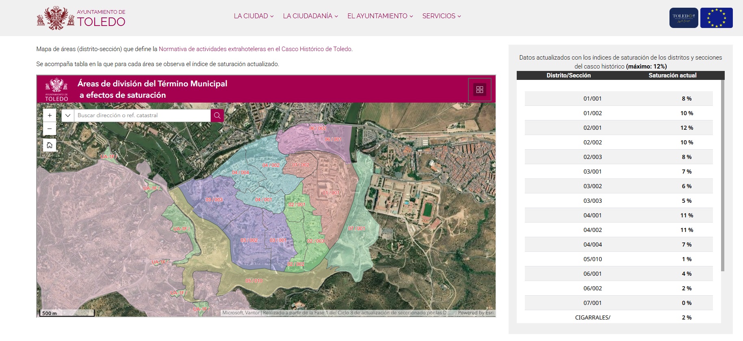The image size is (743, 341).
Task: Click the Ayuntamiento de Toledo coat of arms logo
Action: point(56,18)
